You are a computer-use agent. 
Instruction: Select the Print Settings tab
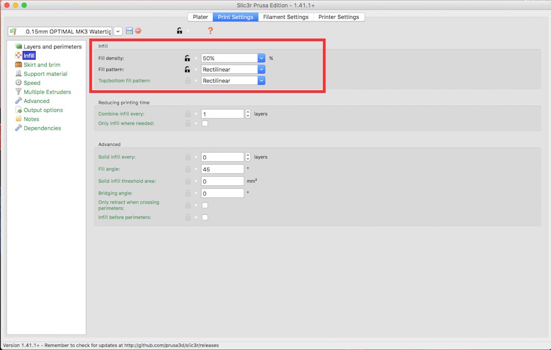pyautogui.click(x=235, y=17)
